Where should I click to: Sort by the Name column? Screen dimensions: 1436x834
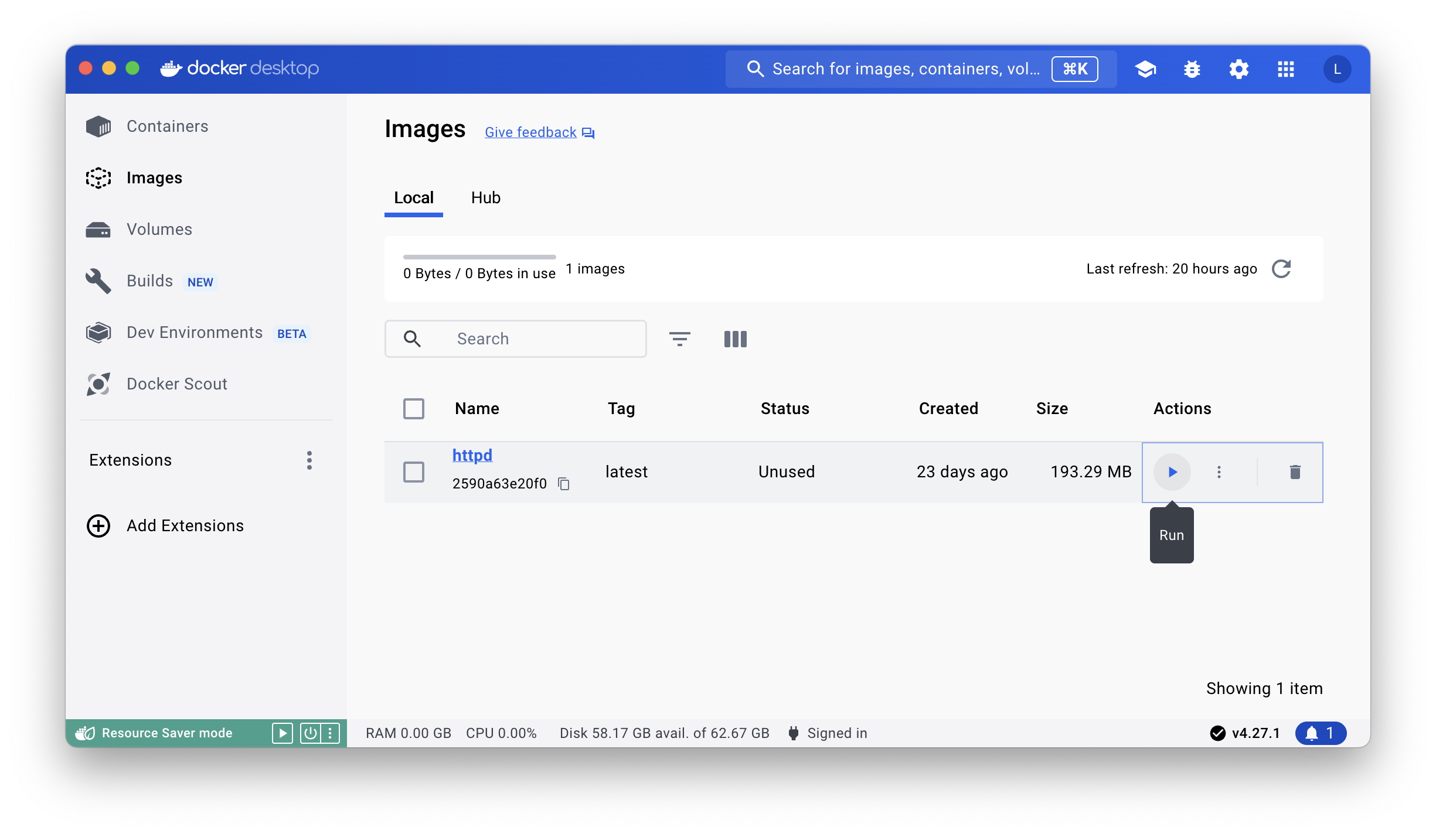pos(477,409)
